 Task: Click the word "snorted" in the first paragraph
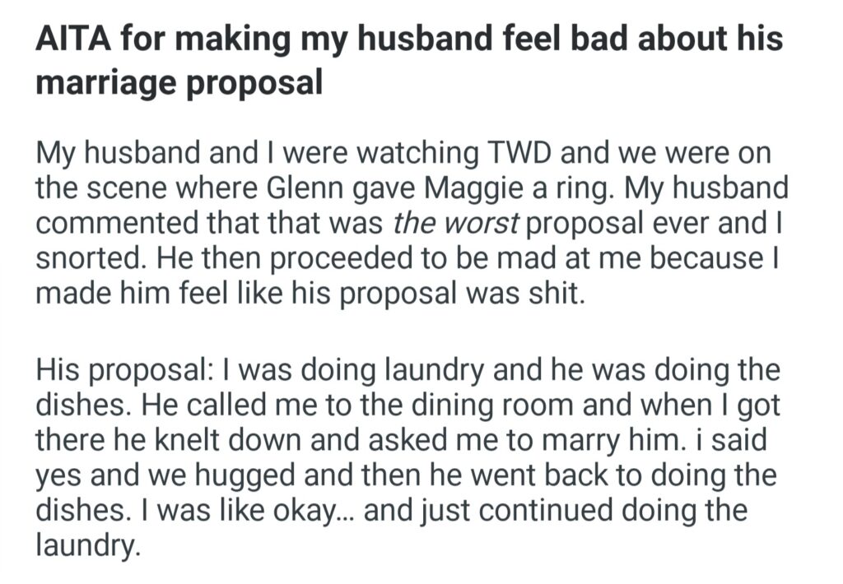tap(89, 258)
